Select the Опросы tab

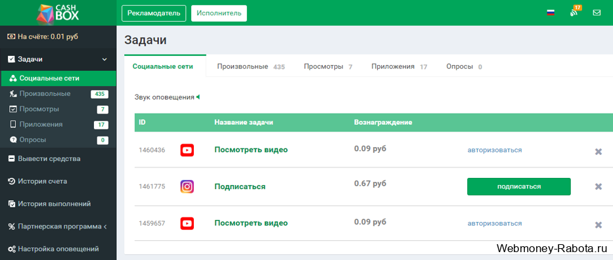(x=464, y=67)
